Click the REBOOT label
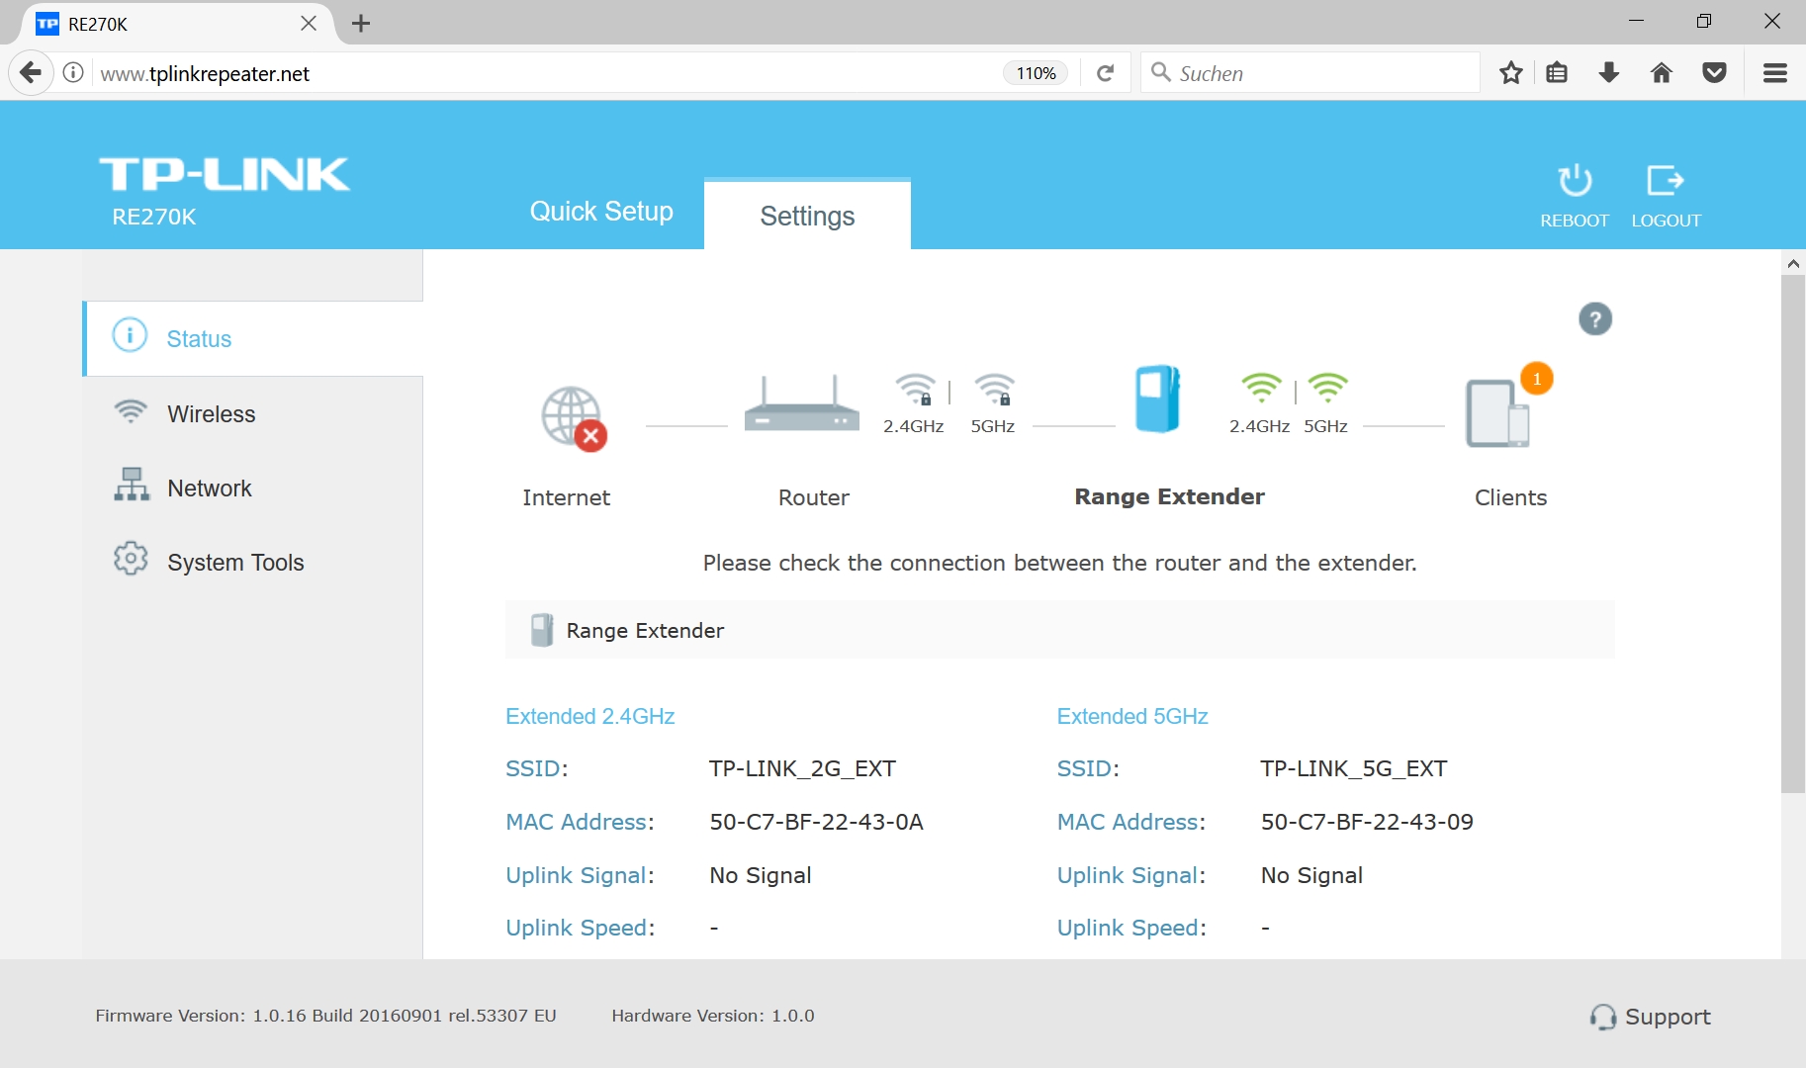The width and height of the screenshot is (1806, 1068). [x=1575, y=221]
